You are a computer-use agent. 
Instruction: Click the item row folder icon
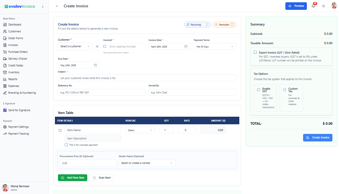click(x=60, y=130)
